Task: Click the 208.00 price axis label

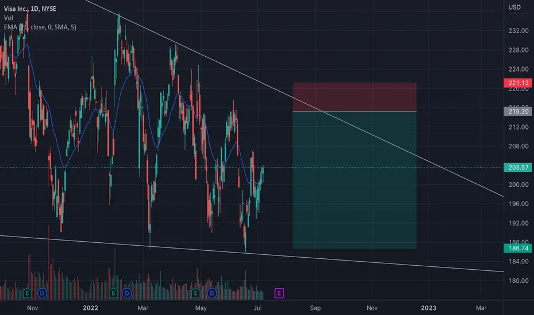Action: coord(519,146)
